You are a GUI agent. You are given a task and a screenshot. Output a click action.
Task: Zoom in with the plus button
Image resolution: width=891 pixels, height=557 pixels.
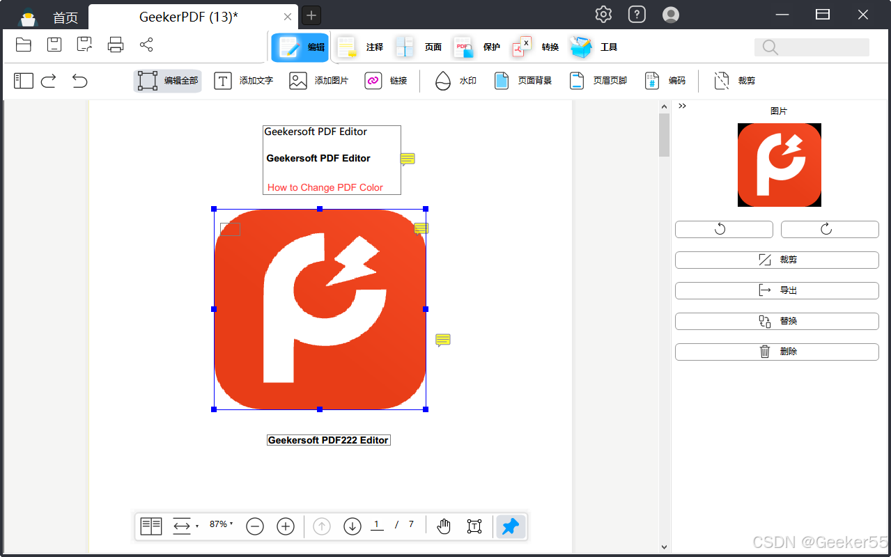286,526
